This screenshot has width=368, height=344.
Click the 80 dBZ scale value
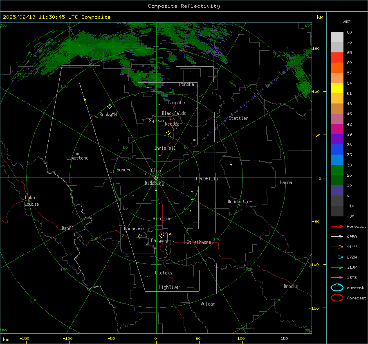349,32
